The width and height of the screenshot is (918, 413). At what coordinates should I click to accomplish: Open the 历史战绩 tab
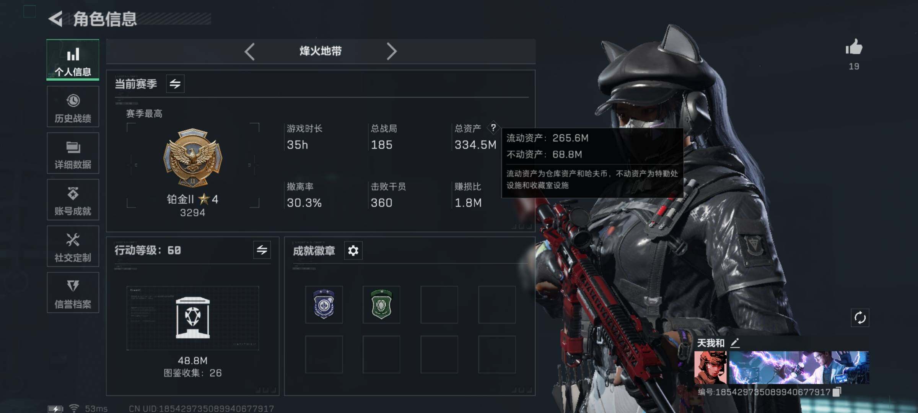73,107
